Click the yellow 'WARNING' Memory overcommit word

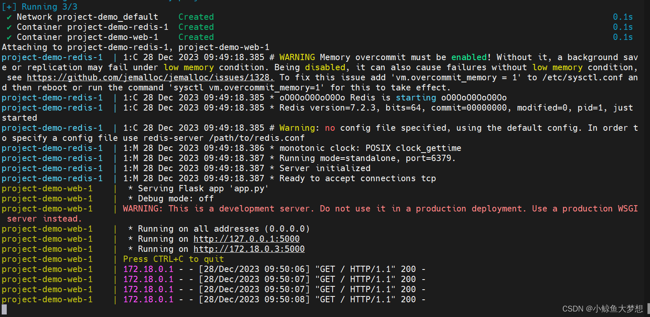click(x=297, y=57)
